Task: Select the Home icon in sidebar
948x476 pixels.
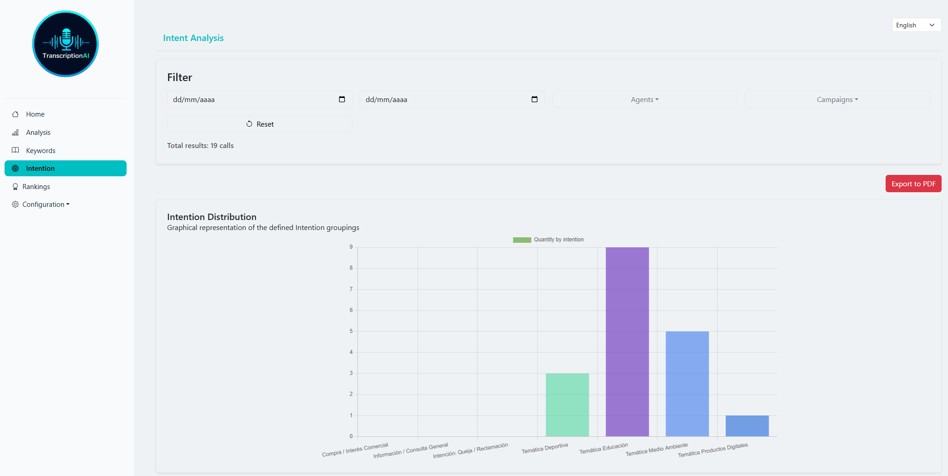Action: (15, 114)
